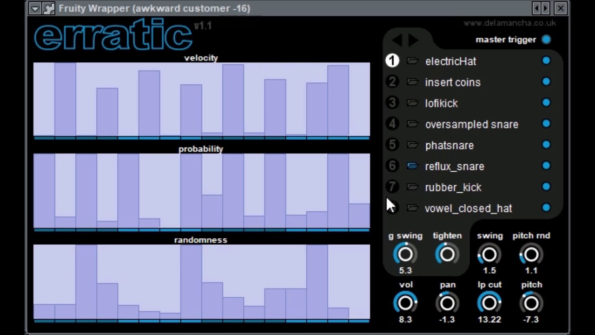Click the pan knob
595x335 pixels.
pos(447,303)
